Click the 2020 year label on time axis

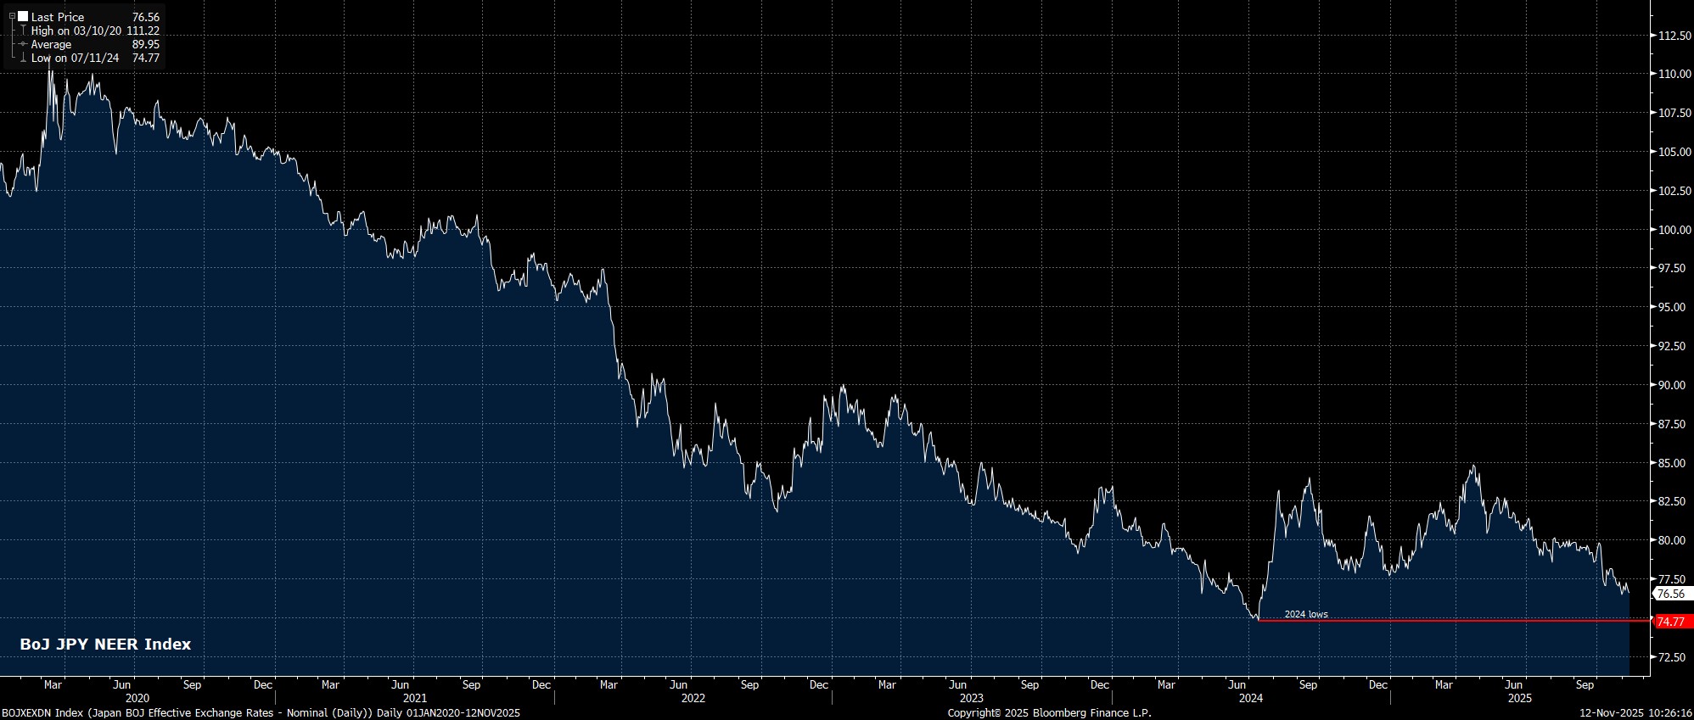pyautogui.click(x=137, y=699)
